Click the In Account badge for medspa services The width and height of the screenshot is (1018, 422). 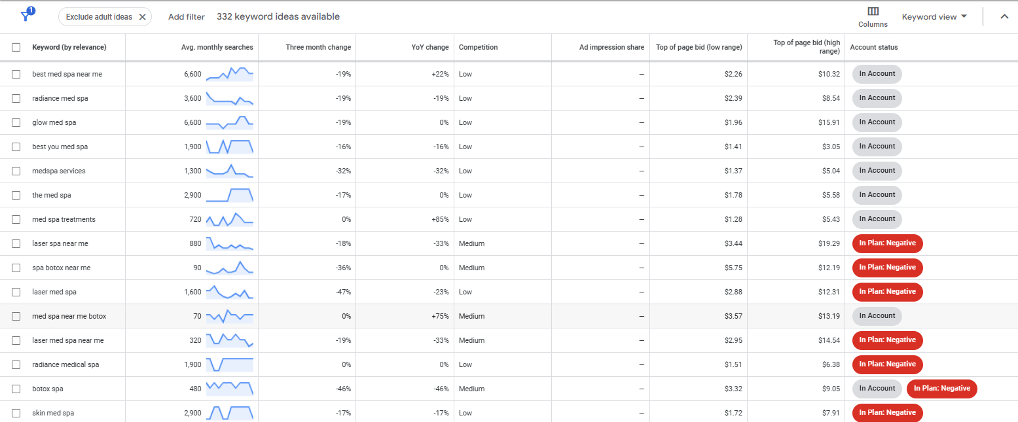[877, 171]
